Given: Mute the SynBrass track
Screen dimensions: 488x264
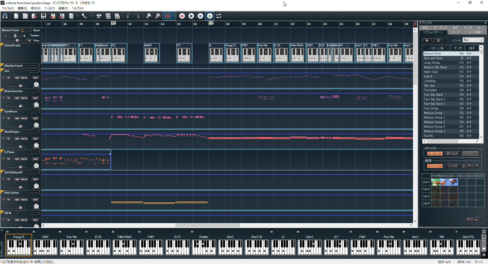Looking at the screenshot, I should click(x=8, y=119).
